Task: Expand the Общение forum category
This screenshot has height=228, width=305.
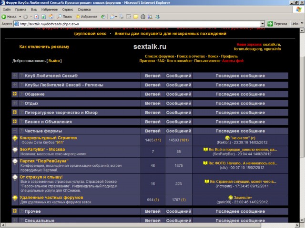Action: (x=15, y=94)
